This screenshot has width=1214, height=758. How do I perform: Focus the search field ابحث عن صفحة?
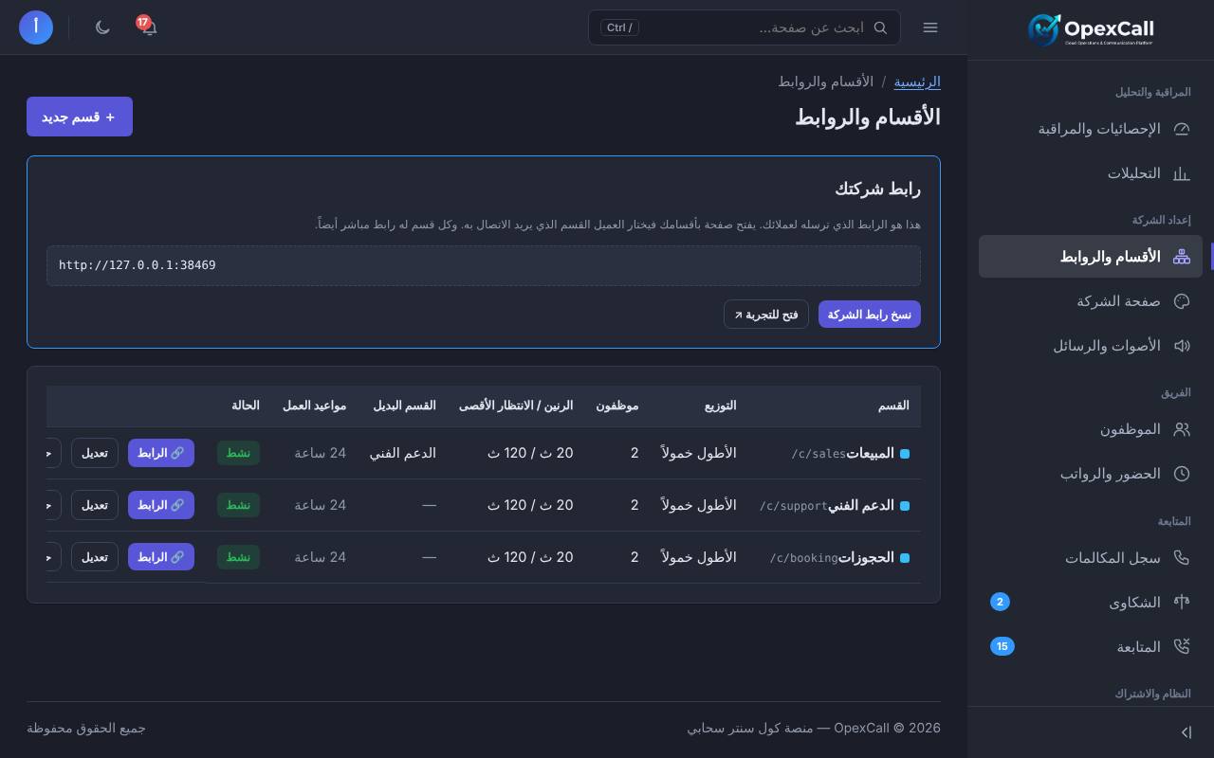[x=745, y=27]
